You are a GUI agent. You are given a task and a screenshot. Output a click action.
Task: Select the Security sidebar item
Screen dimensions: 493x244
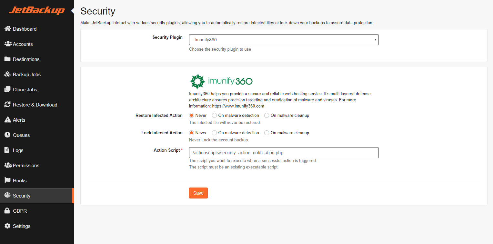pyautogui.click(x=37, y=196)
